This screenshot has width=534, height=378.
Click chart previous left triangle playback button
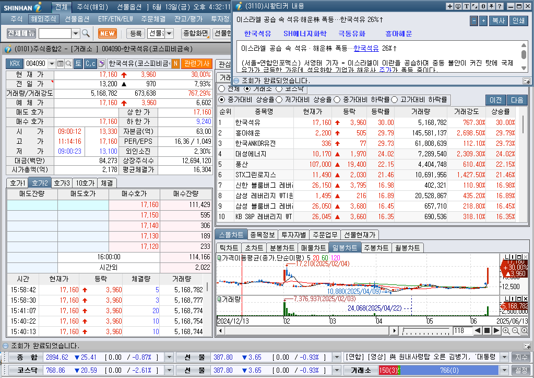point(478,330)
